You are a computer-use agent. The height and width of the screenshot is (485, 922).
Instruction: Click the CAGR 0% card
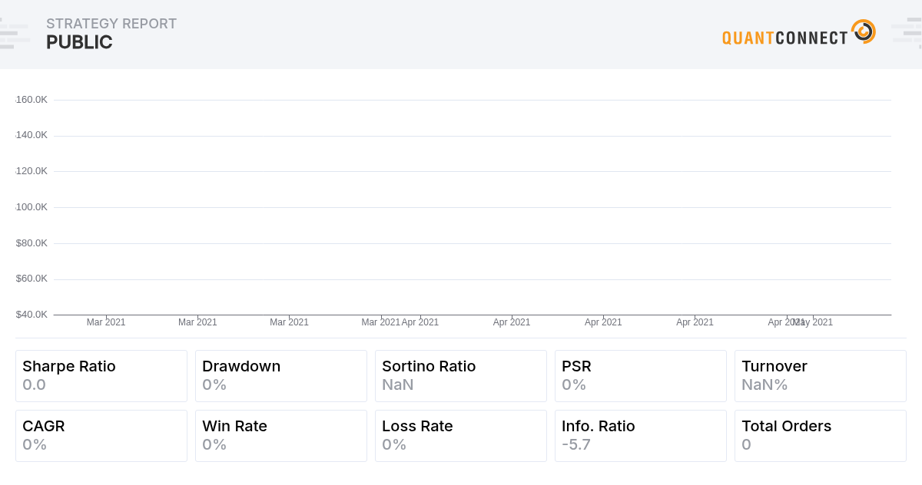pyautogui.click(x=101, y=435)
